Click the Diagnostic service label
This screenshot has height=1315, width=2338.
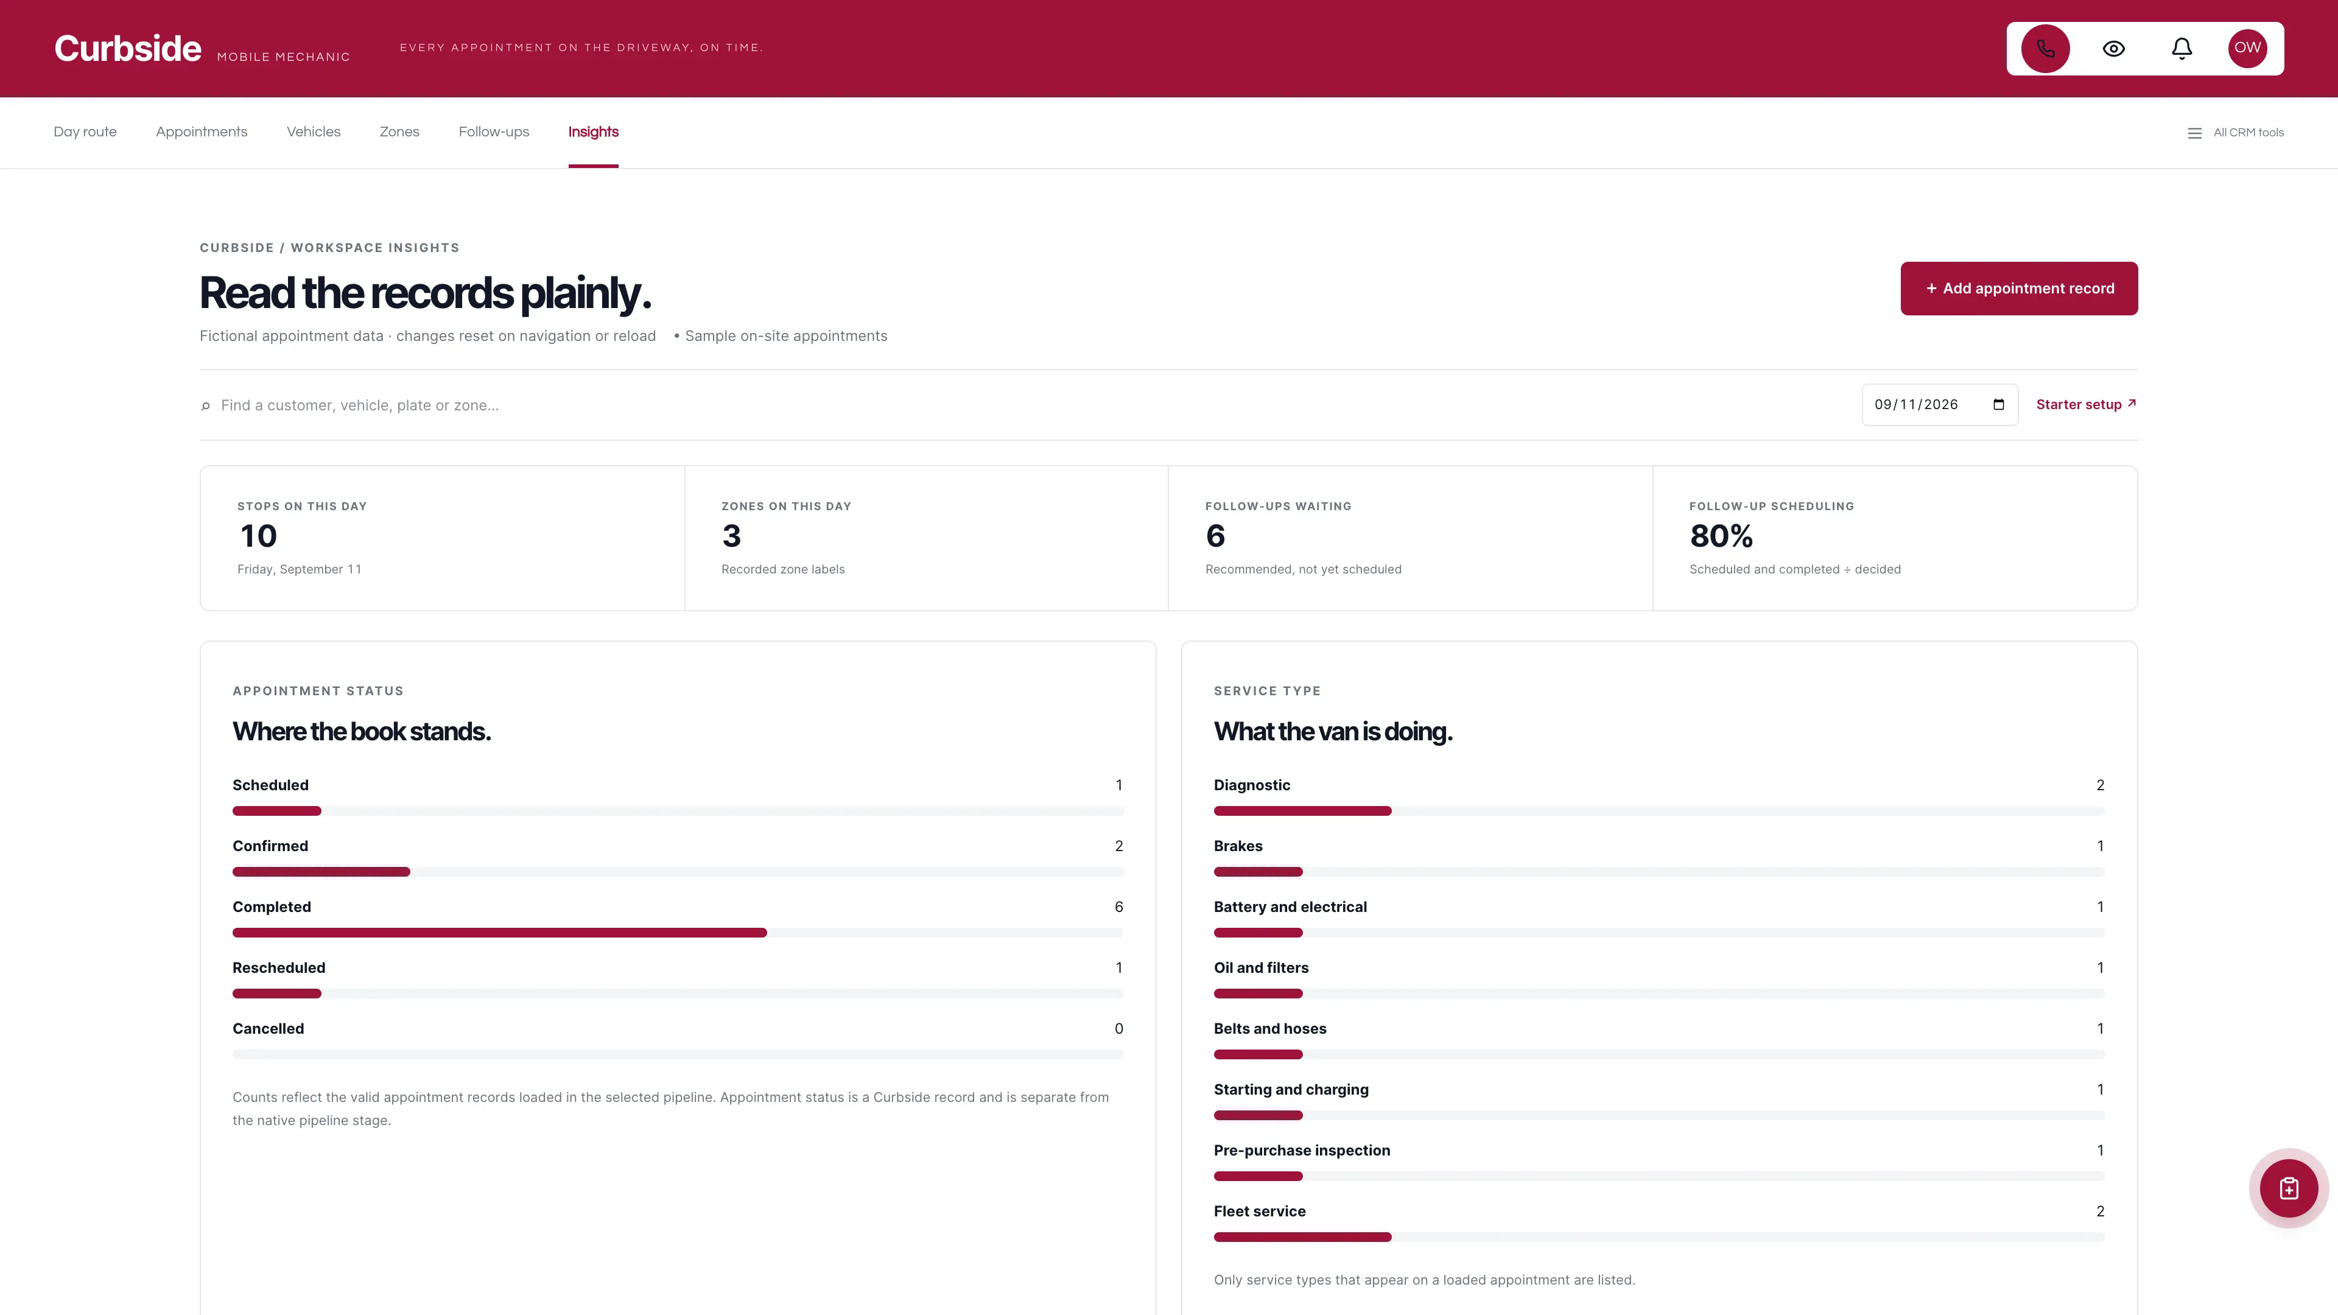pos(1252,785)
